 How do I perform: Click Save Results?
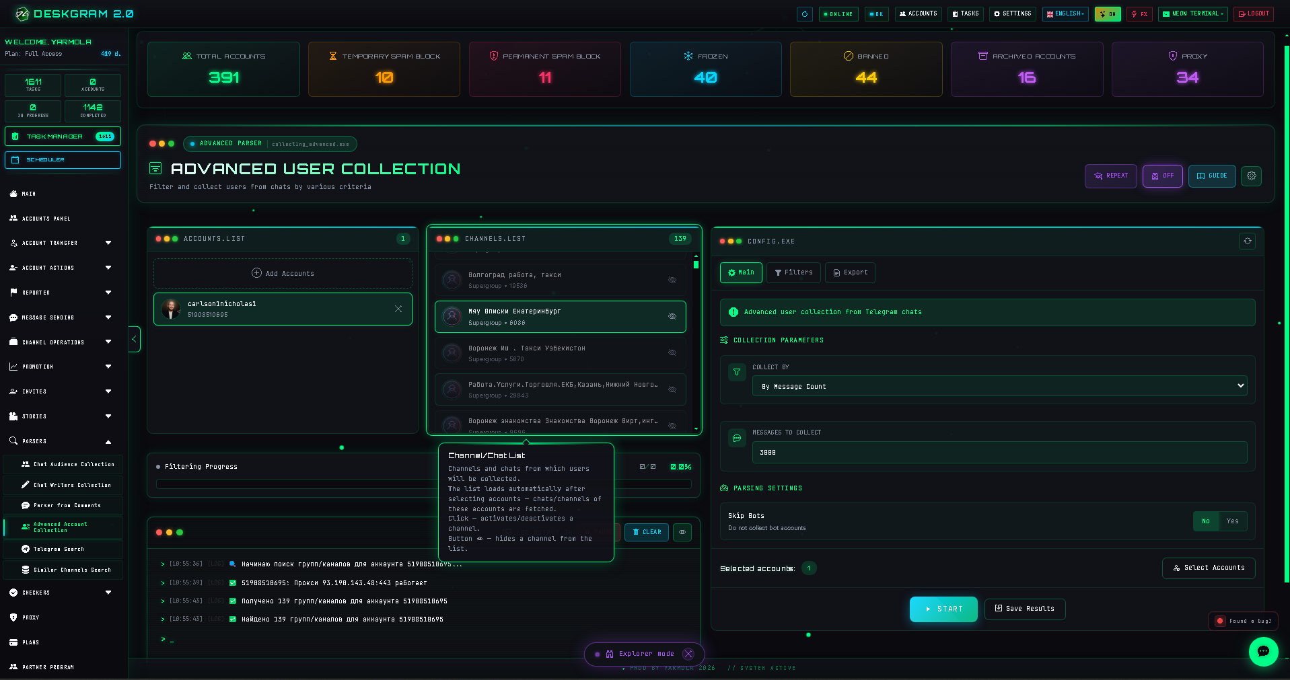tap(1025, 609)
